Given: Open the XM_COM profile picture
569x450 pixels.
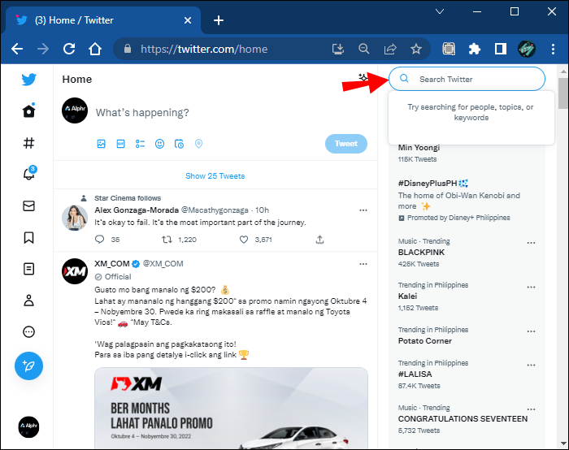Looking at the screenshot, I should (x=75, y=271).
